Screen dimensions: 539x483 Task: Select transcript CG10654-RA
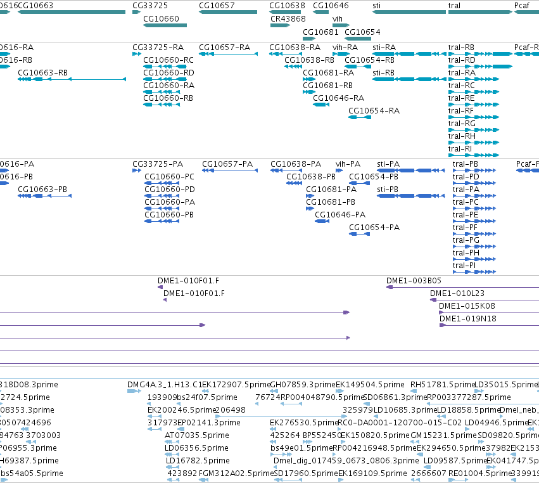click(360, 117)
